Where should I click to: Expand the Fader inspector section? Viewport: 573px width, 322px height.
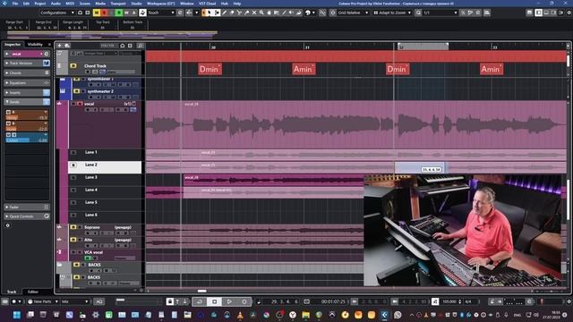coord(26,207)
